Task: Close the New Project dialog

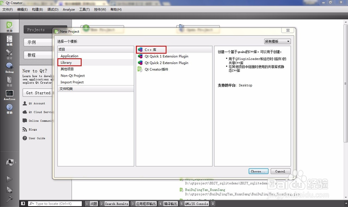Action: [x=288, y=30]
